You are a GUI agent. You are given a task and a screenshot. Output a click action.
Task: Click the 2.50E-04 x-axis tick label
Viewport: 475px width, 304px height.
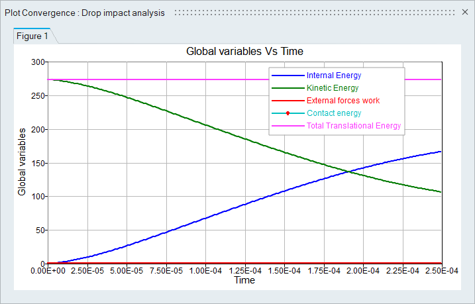[441, 272]
